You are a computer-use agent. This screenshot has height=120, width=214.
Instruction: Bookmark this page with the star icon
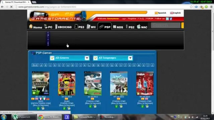click(x=191, y=7)
